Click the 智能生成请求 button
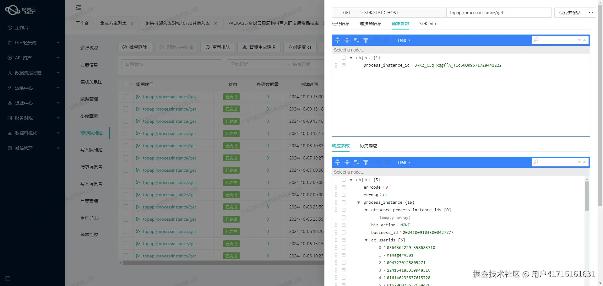This screenshot has height=286, width=603. pos(259,47)
